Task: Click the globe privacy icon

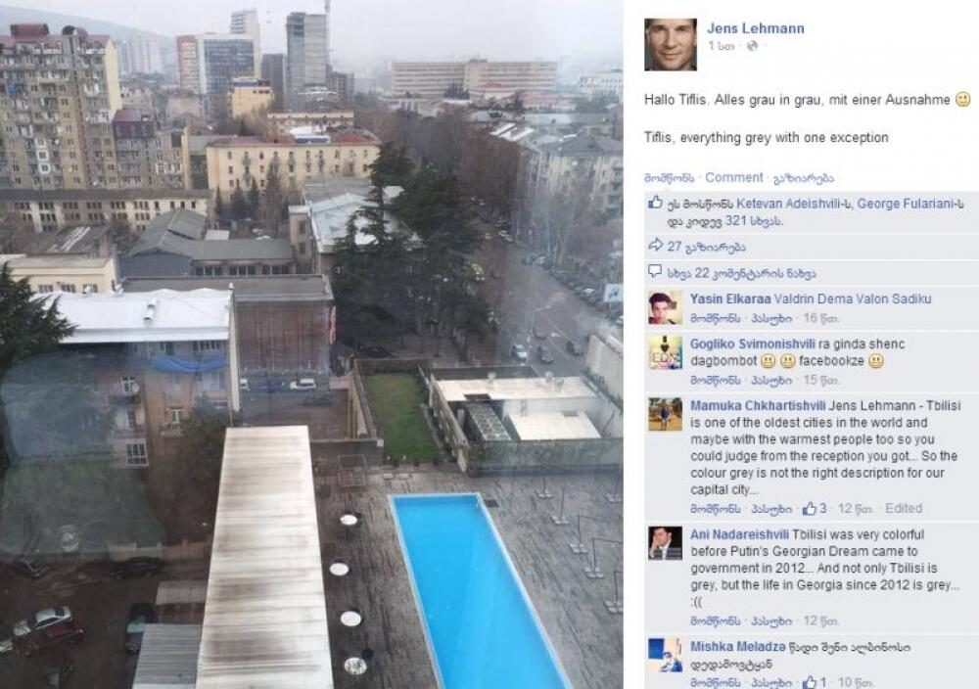Action: (752, 46)
